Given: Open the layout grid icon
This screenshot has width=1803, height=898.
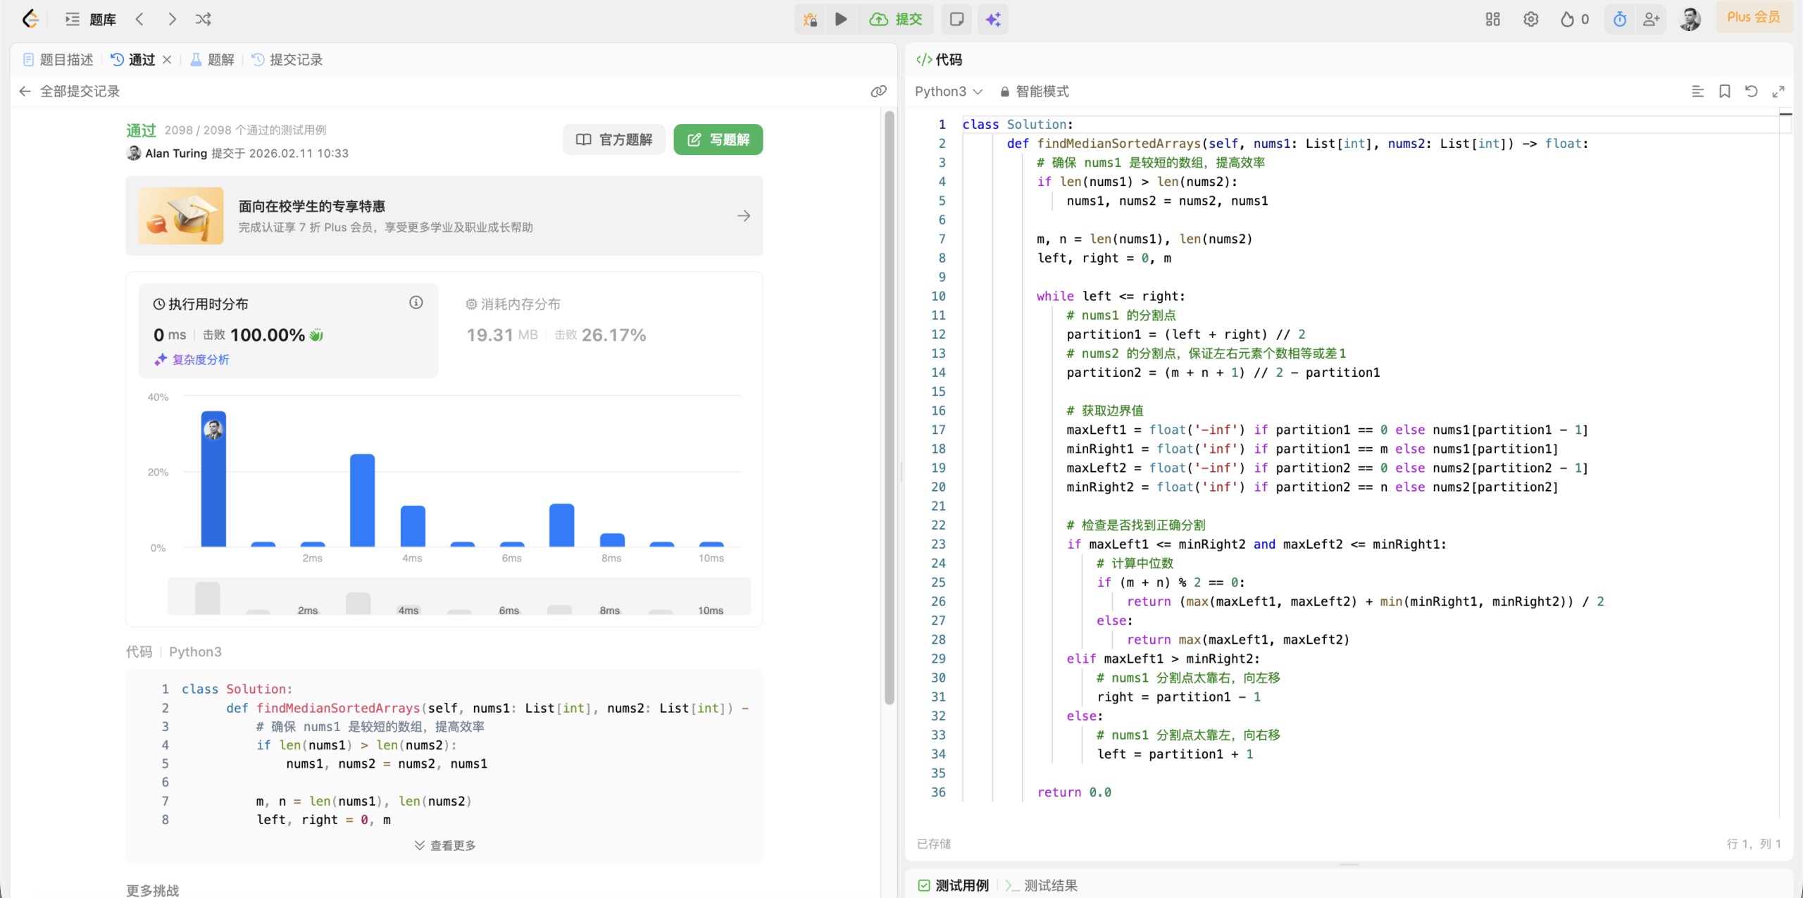Looking at the screenshot, I should point(1492,19).
